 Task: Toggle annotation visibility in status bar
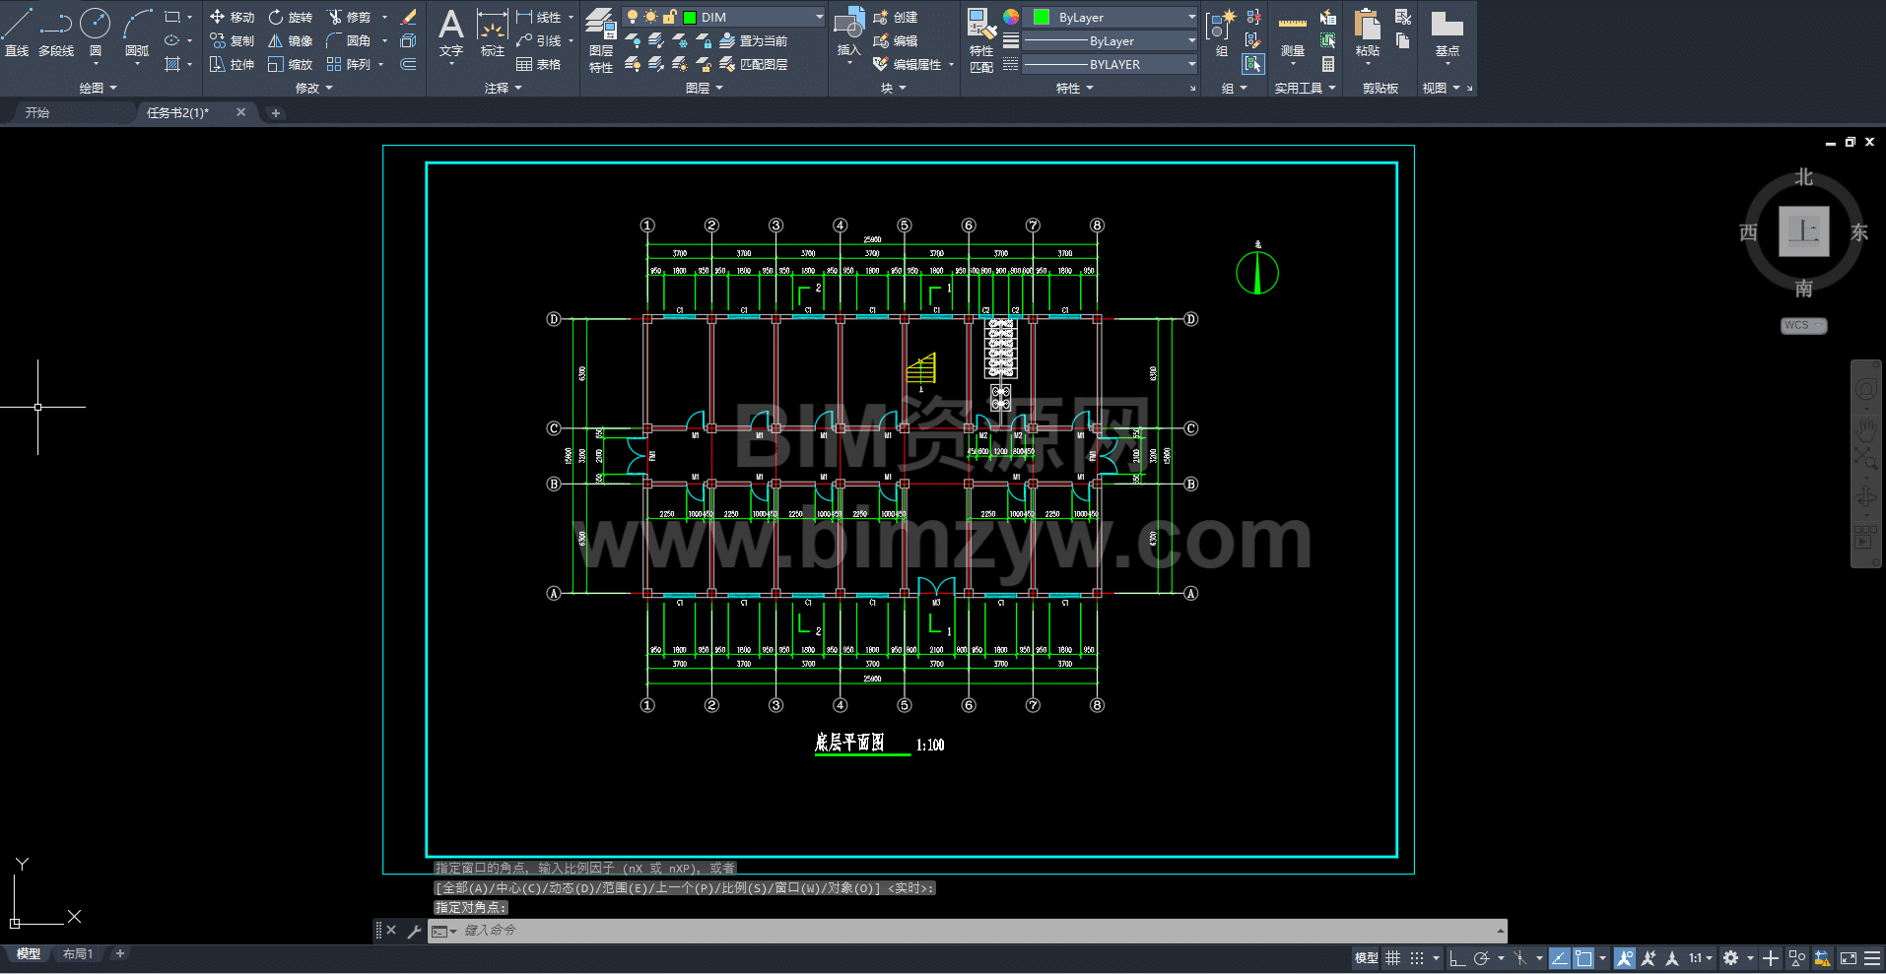pyautogui.click(x=1625, y=957)
